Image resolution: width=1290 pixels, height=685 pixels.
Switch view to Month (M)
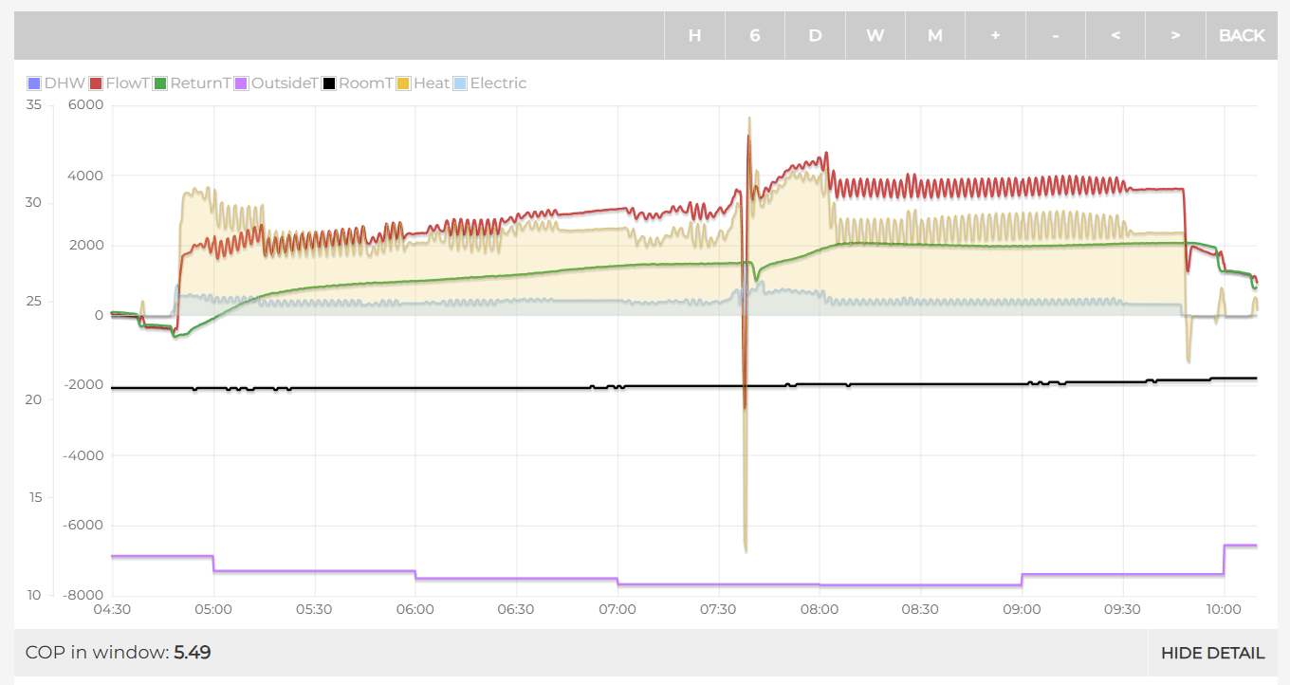pos(935,35)
